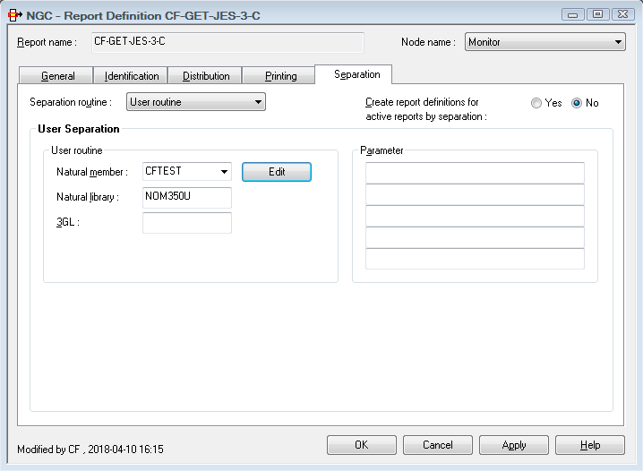Click the Natural library input field
Image resolution: width=643 pixels, height=471 pixels.
click(186, 197)
